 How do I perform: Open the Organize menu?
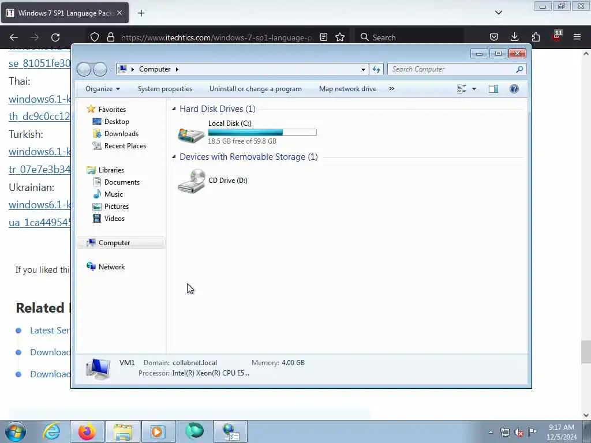point(103,89)
